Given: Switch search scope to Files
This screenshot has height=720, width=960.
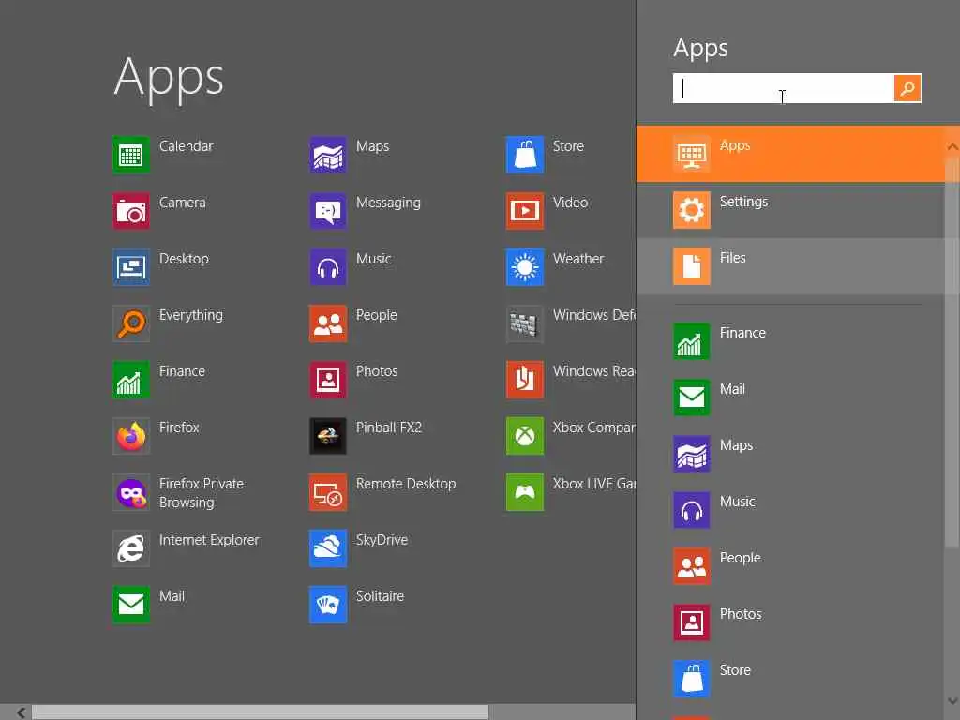Looking at the screenshot, I should [x=791, y=266].
